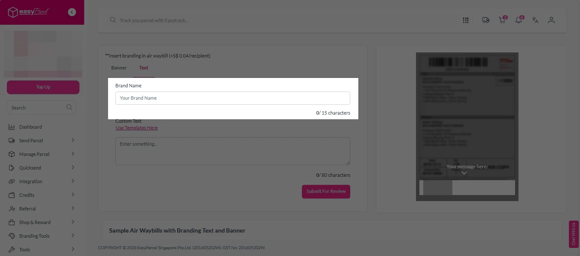
Task: Switch to the Banner tab
Action: 119,67
